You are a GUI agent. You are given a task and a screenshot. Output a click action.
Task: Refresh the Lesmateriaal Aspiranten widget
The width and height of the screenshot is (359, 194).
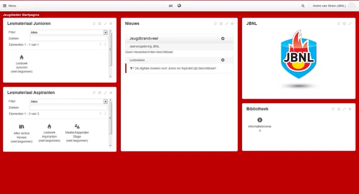point(94,93)
